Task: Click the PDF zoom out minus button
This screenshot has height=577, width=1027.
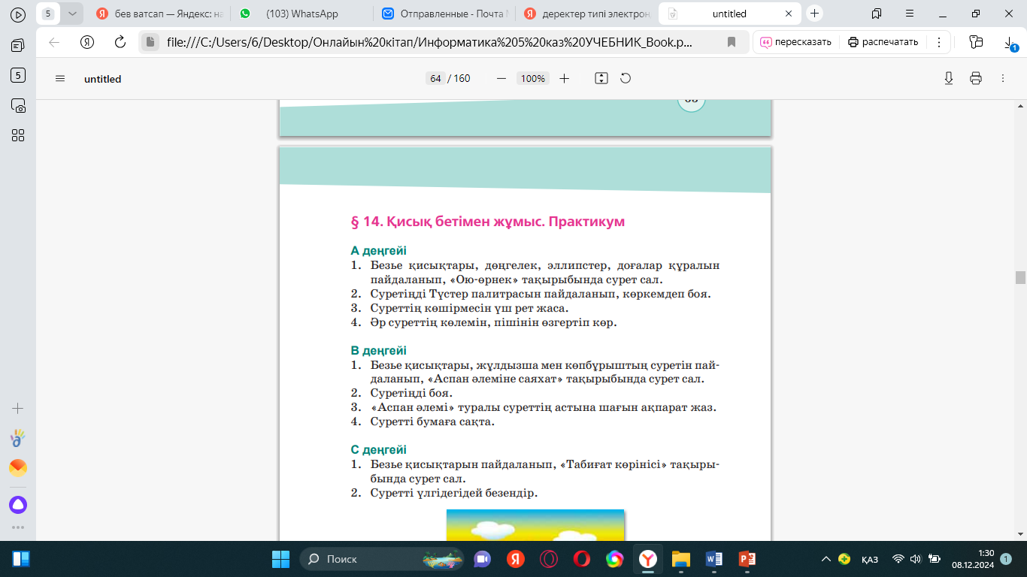Action: 501,79
